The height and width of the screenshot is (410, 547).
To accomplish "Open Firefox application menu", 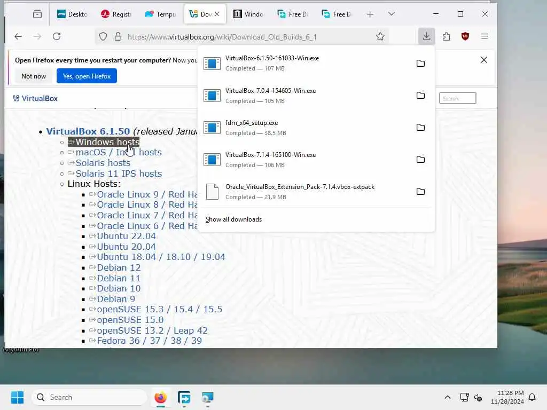I will click(x=485, y=36).
